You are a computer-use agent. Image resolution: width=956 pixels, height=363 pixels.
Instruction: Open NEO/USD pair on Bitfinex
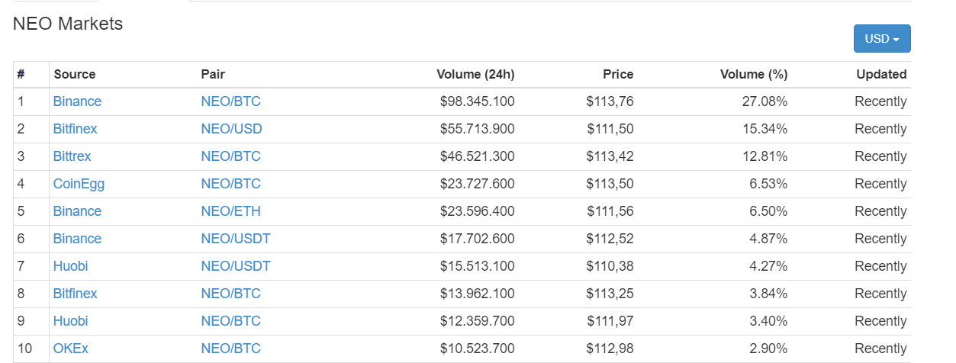pos(231,129)
